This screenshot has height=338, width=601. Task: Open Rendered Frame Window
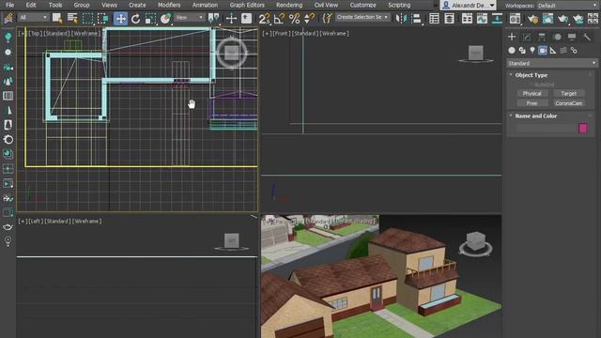(x=547, y=18)
